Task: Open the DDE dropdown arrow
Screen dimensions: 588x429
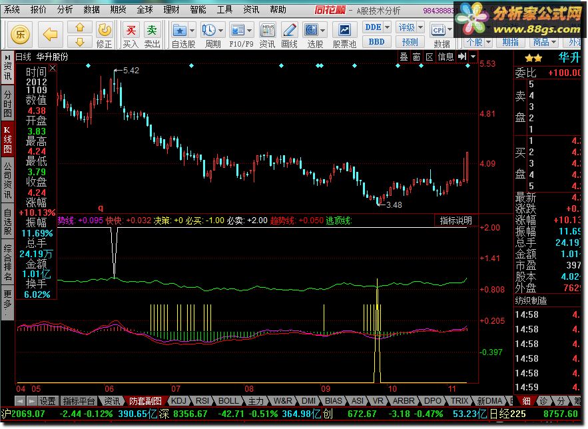Action: pos(387,27)
